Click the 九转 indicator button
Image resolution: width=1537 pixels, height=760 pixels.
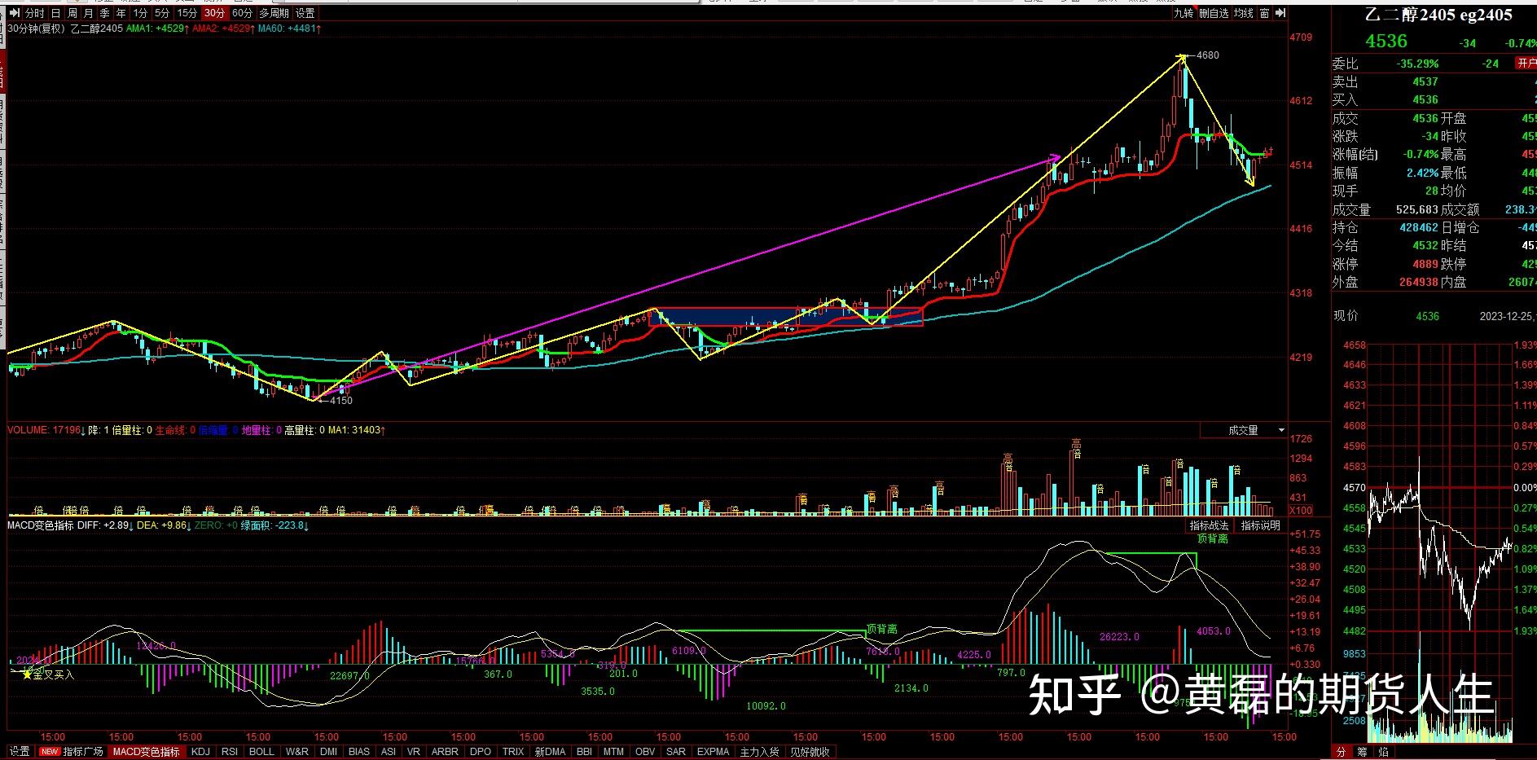tap(1183, 13)
